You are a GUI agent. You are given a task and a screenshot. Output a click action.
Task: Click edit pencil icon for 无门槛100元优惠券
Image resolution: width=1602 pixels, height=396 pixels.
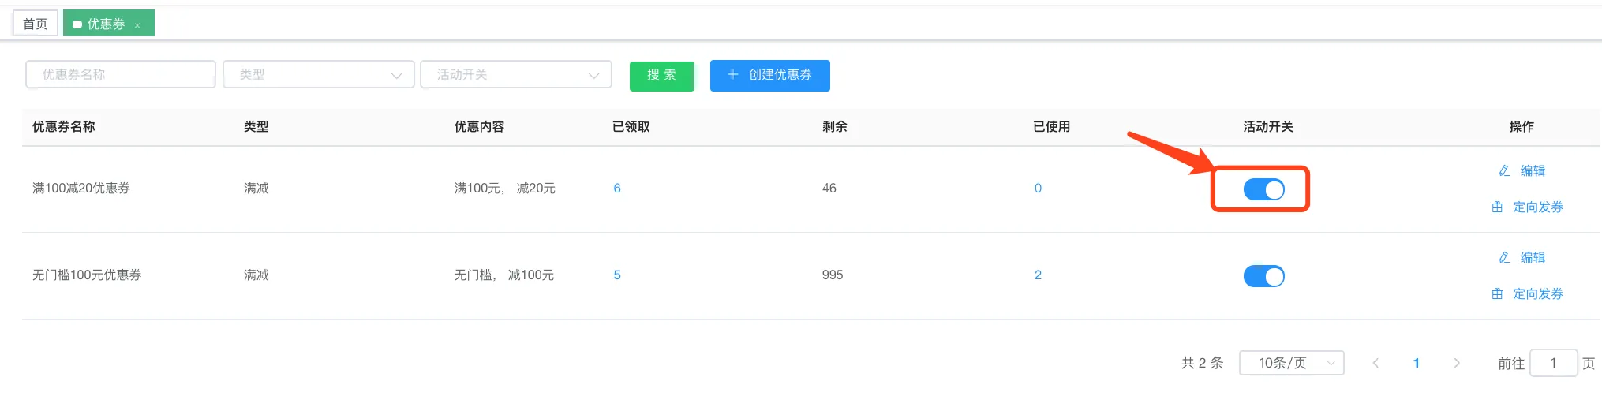1504,257
